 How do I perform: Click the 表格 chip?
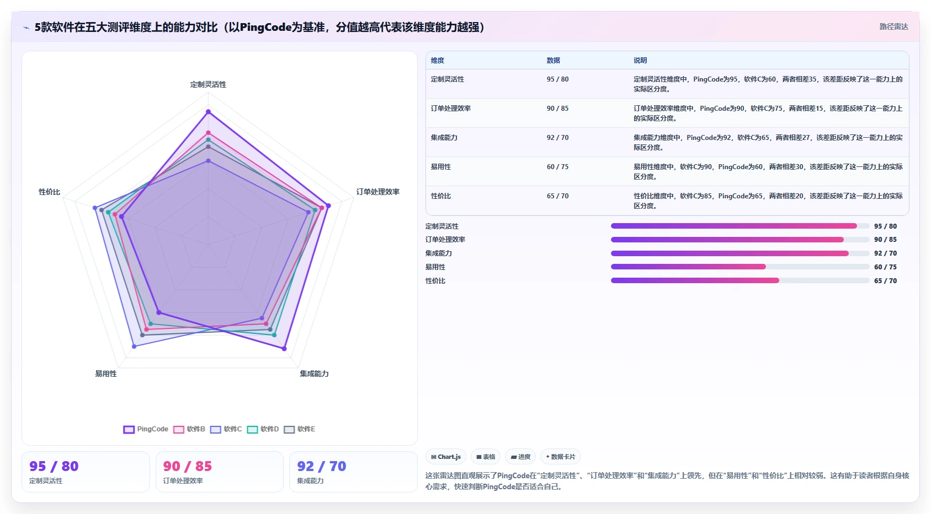coord(486,457)
